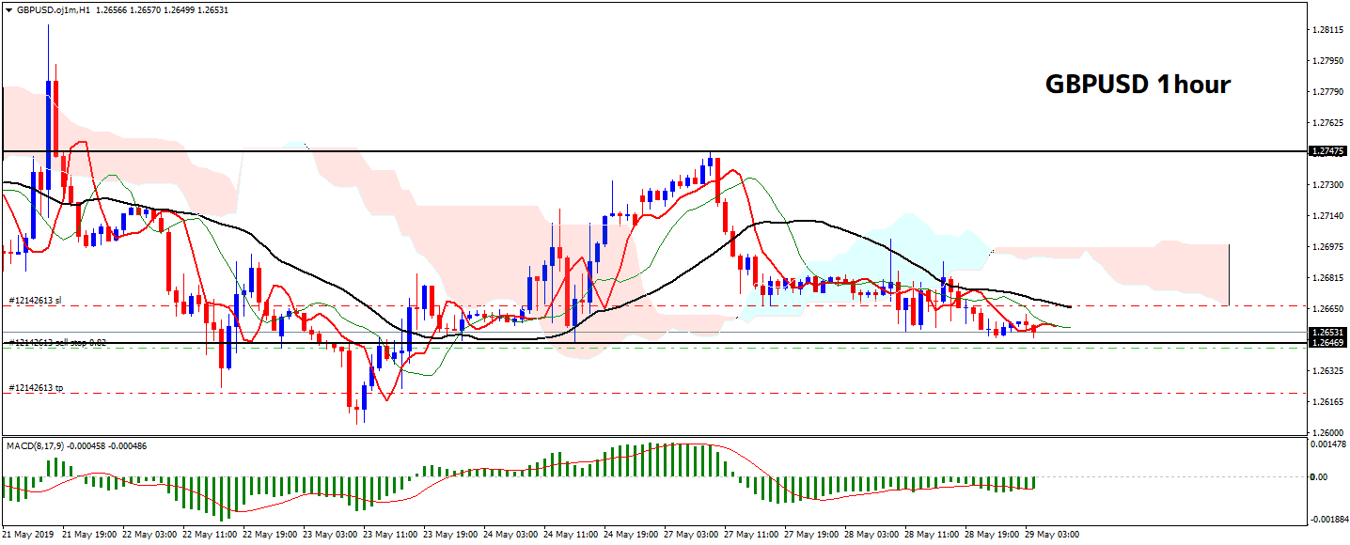Click the 1.26975 price axis value
Screen dimensions: 1350x545
click(1326, 247)
